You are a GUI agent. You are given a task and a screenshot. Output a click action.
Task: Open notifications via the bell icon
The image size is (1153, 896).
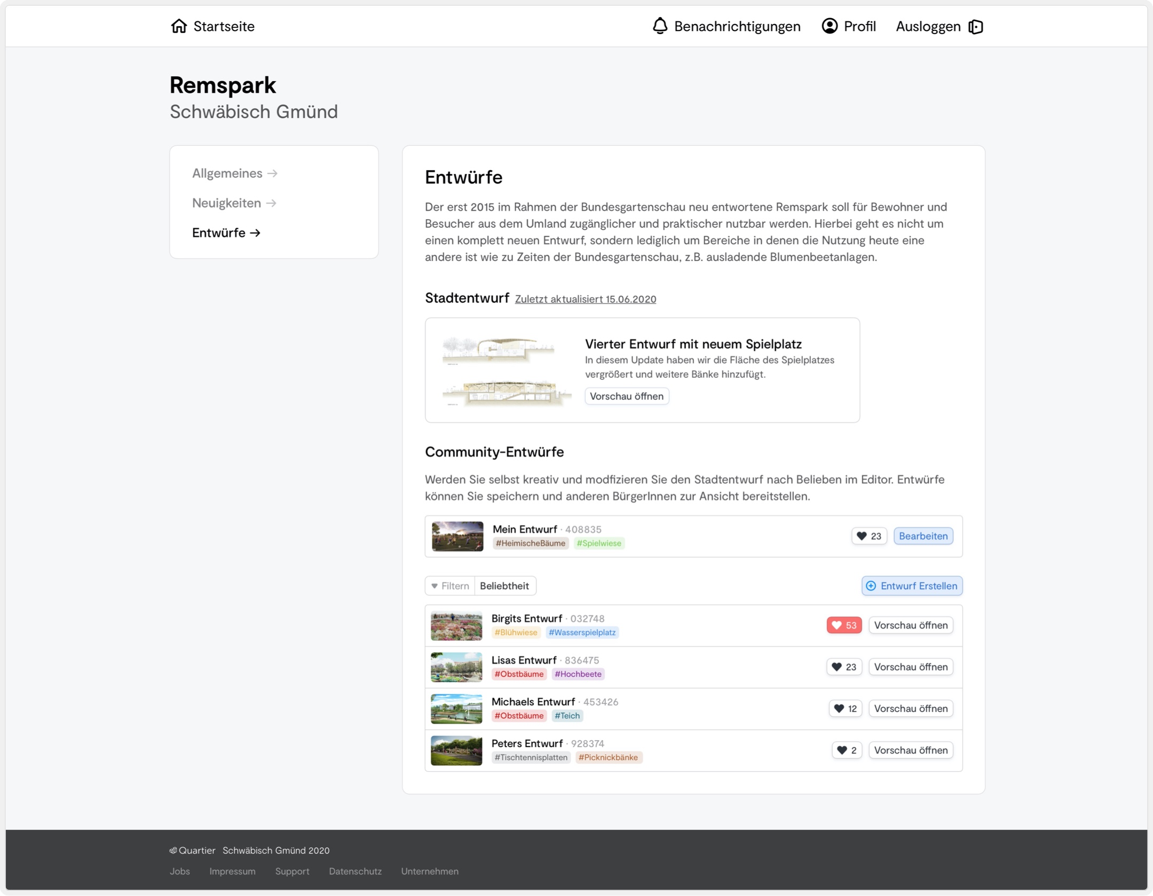pos(660,26)
